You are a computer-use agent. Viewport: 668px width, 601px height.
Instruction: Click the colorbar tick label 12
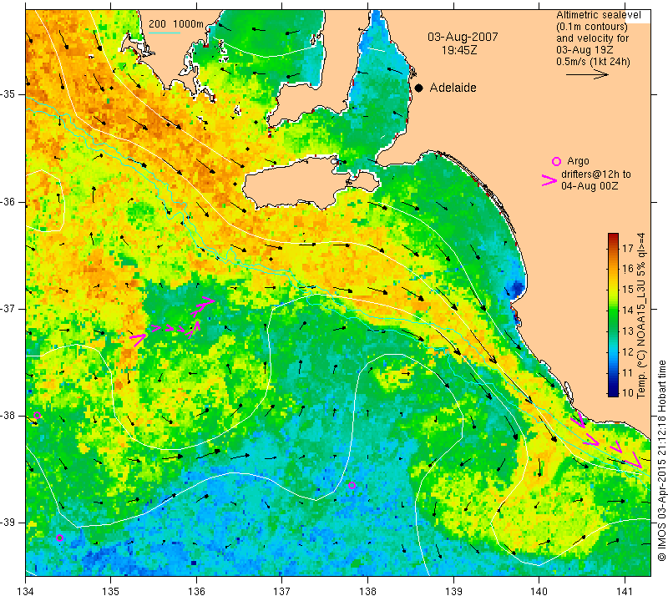(x=628, y=351)
